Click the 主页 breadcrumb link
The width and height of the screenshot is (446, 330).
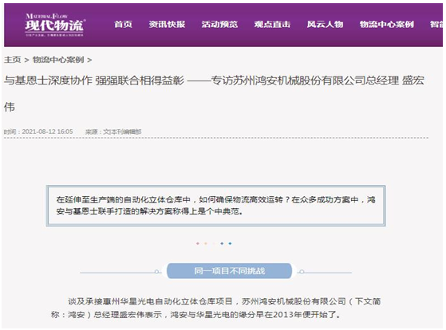tap(12, 60)
